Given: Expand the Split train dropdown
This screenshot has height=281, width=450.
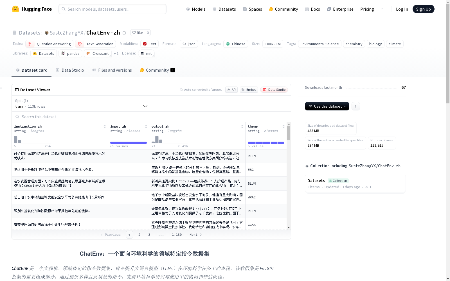Looking at the screenshot, I should pyautogui.click(x=82, y=103).
